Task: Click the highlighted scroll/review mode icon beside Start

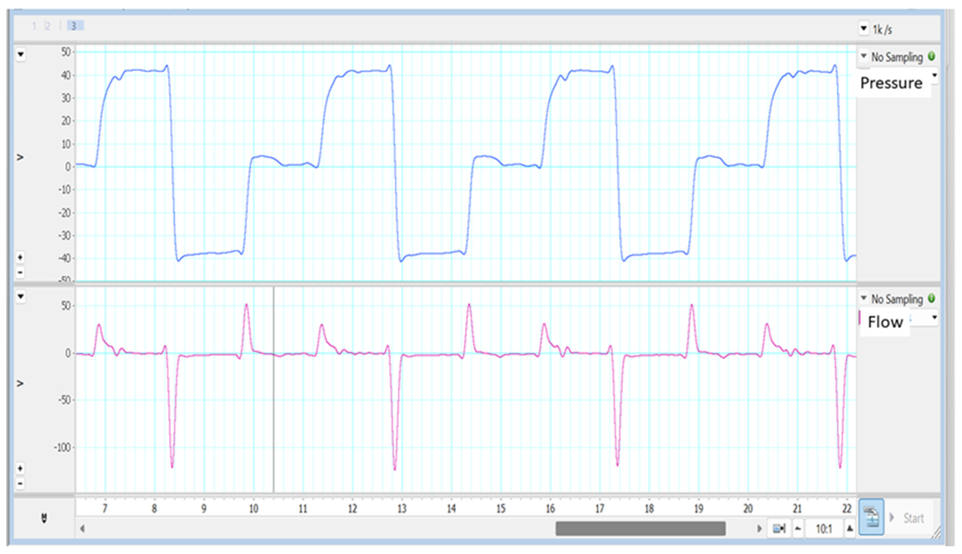Action: pyautogui.click(x=871, y=517)
